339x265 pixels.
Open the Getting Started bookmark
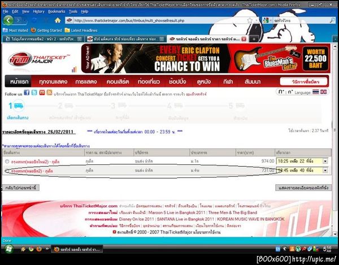coord(46,31)
